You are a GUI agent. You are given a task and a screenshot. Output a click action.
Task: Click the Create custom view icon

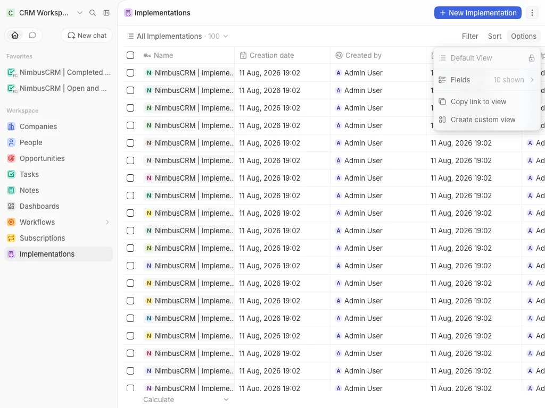(442, 120)
